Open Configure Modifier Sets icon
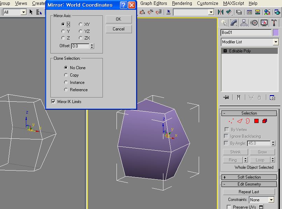282x209 pixels. click(x=272, y=98)
